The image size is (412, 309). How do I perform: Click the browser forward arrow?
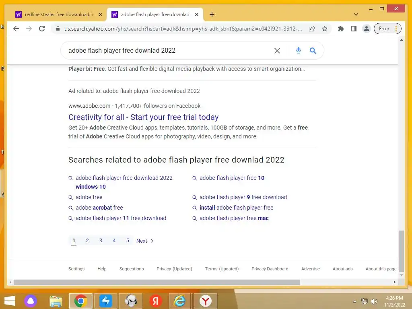(x=29, y=29)
